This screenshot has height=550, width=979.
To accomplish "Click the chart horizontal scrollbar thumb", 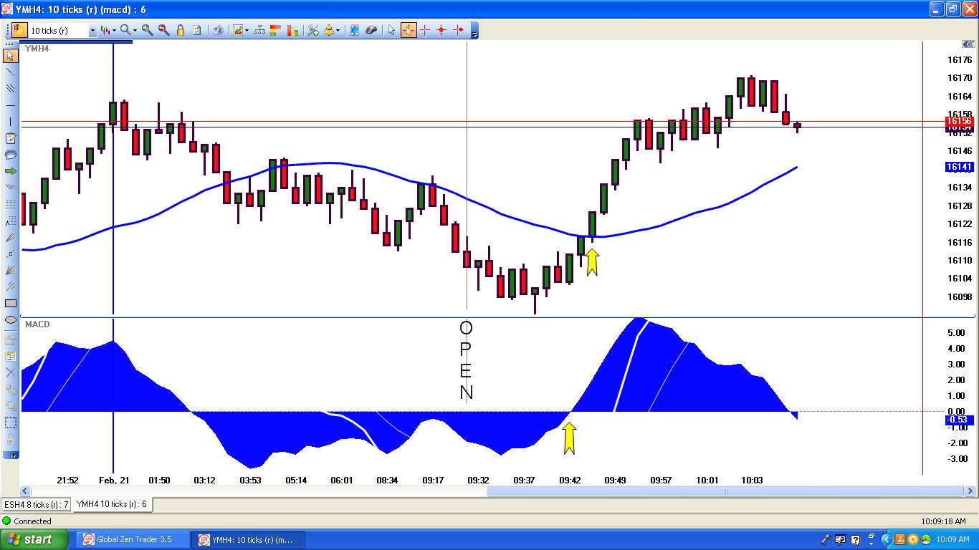I will [724, 491].
